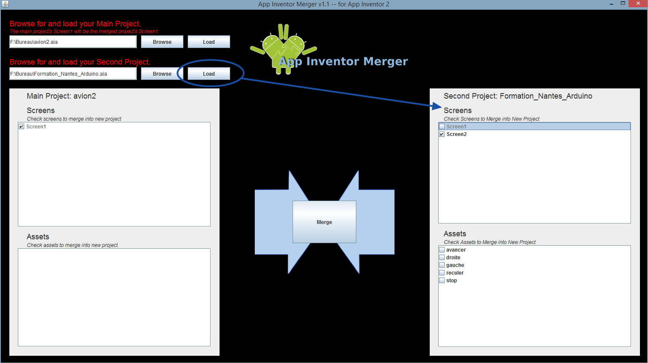Check the avancer asset checkbox
648x363 pixels.
(442, 250)
